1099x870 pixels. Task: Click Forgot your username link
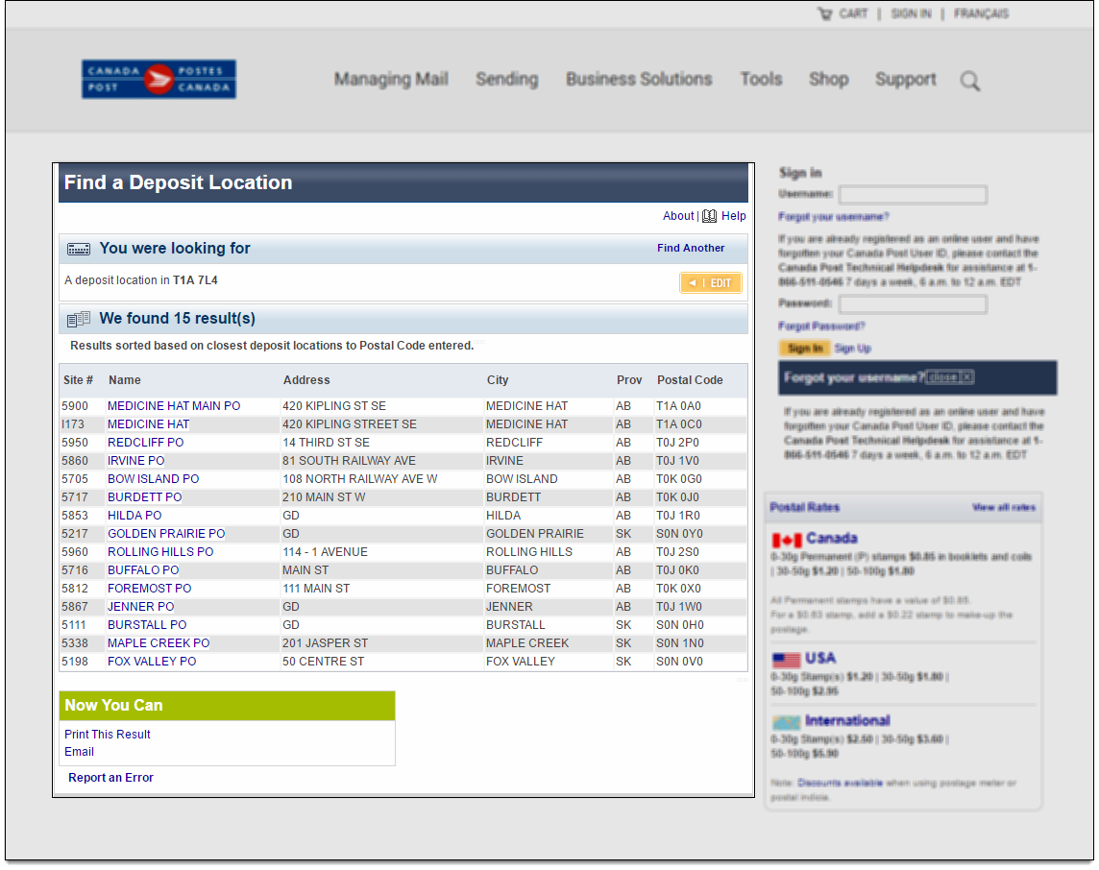click(833, 217)
